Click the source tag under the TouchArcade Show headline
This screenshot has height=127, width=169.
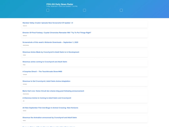[x=25, y=74]
